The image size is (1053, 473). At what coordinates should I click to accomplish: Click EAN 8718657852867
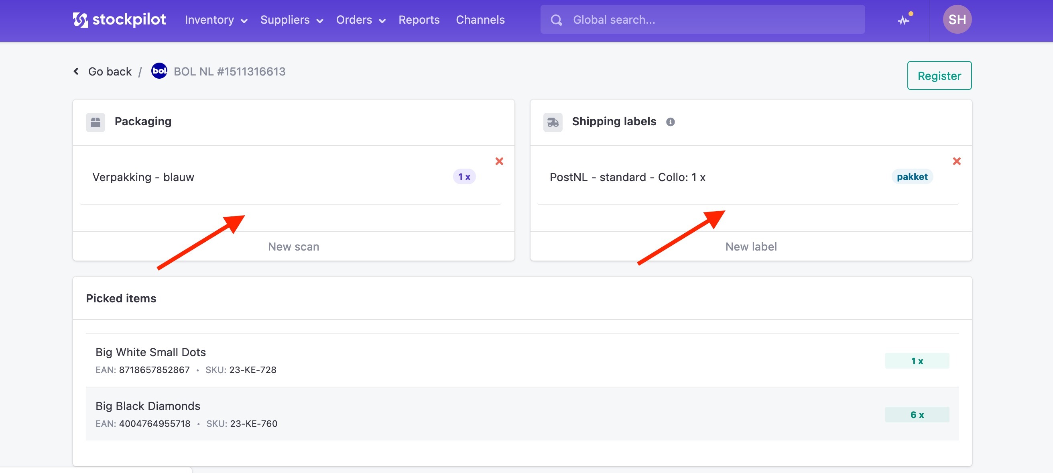143,369
